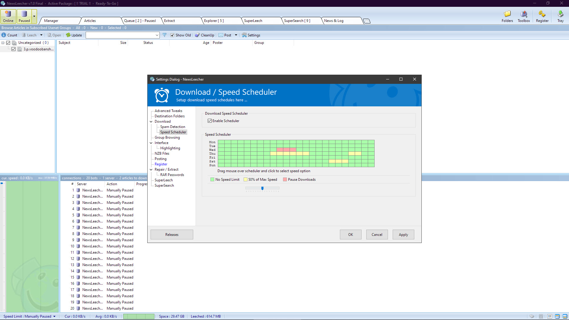This screenshot has height=320, width=569.
Task: Click the Paused download state icon
Action: coord(24,14)
